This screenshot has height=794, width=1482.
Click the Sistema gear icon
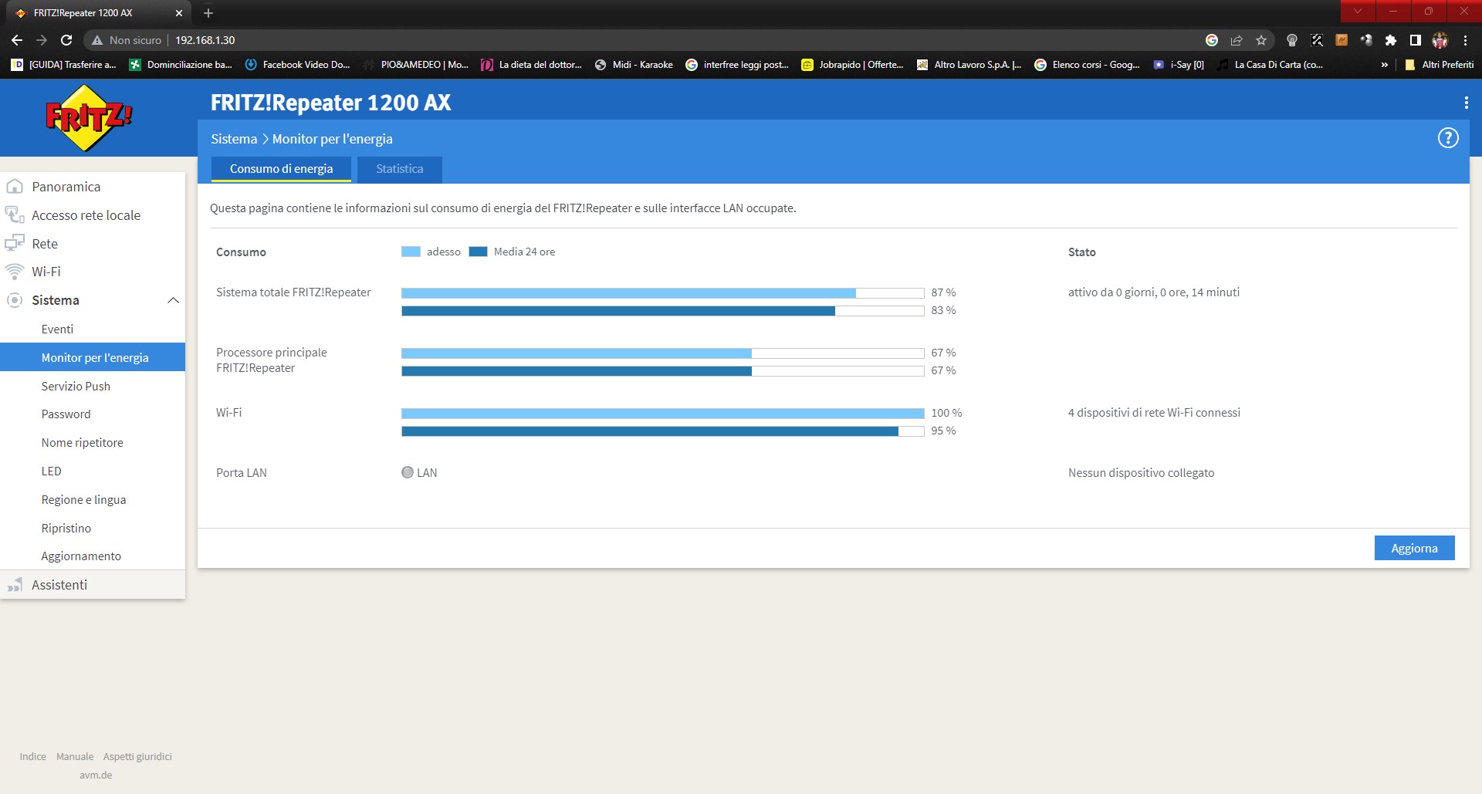[15, 300]
